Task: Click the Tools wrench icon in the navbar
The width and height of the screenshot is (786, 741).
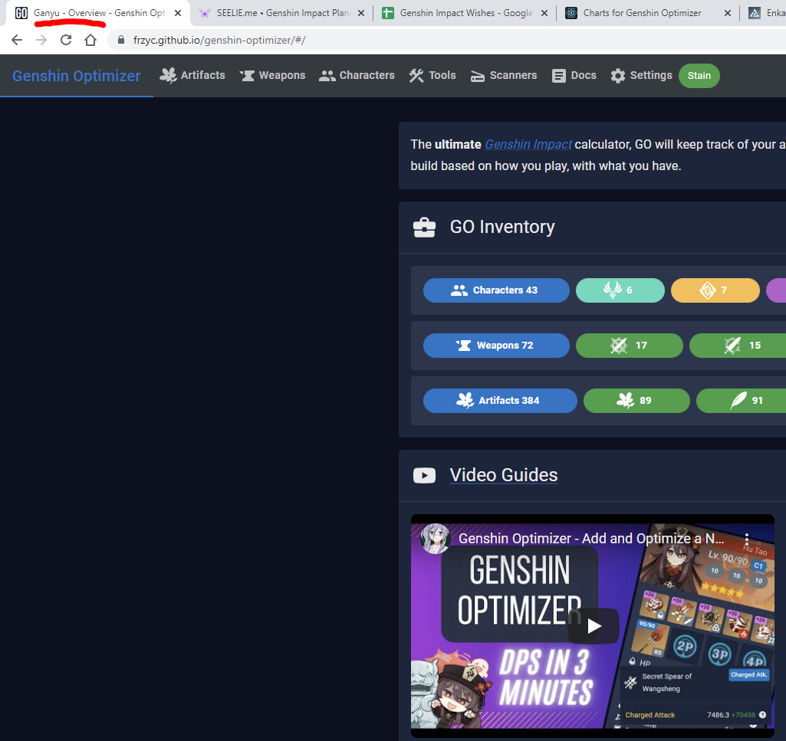Action: click(415, 75)
